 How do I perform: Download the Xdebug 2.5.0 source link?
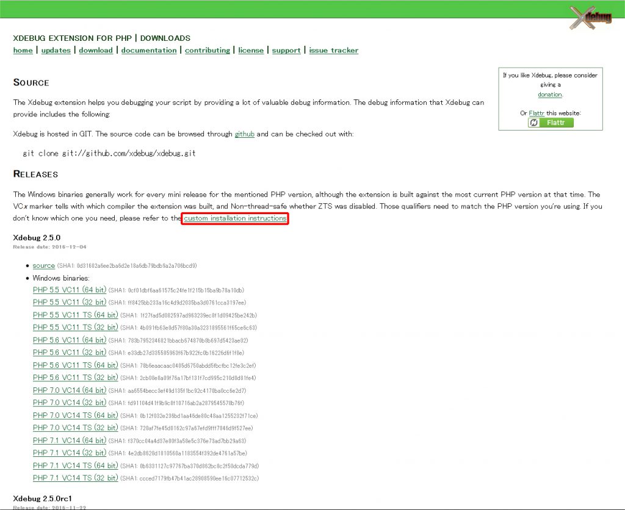[44, 265]
